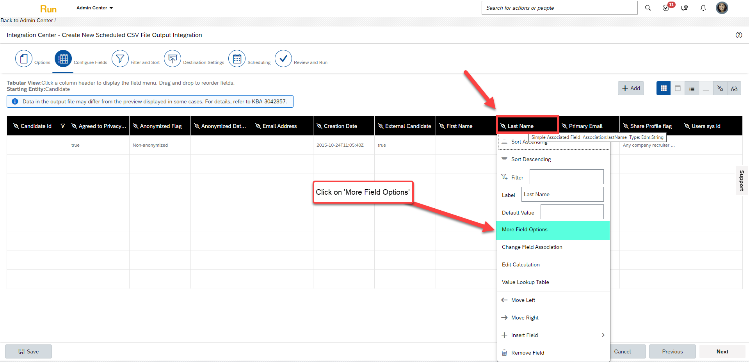
Task: Click the Last Name column header
Action: [527, 126]
